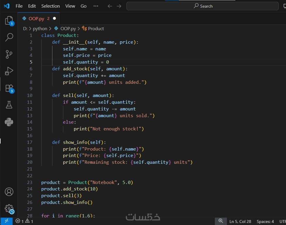Click the OOP.py breadcrumb segment
This screenshot has width=286, height=225.
(x=68, y=29)
